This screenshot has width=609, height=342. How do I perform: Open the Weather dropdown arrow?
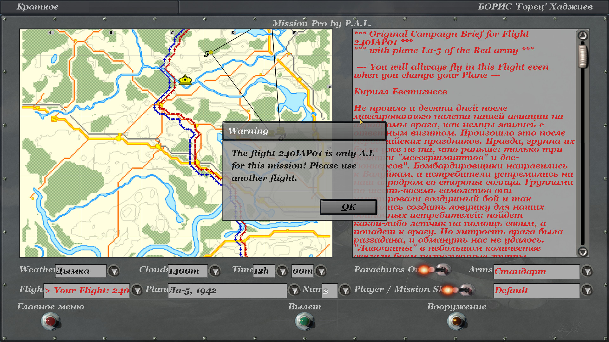(114, 271)
